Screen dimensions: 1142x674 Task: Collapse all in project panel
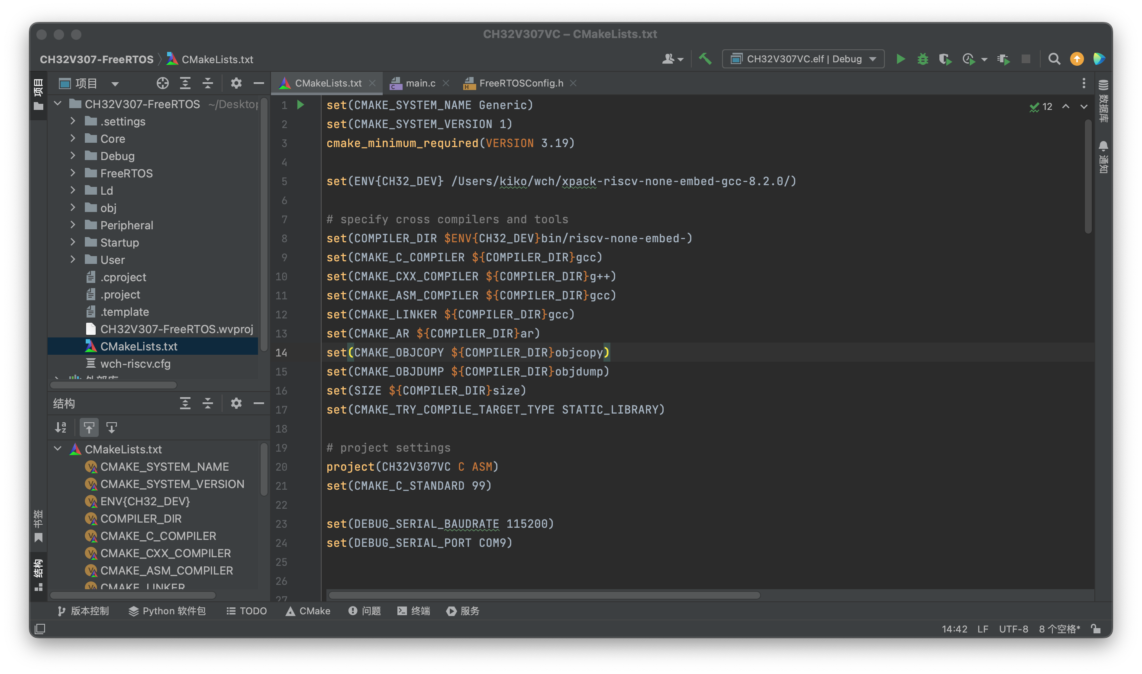point(208,83)
